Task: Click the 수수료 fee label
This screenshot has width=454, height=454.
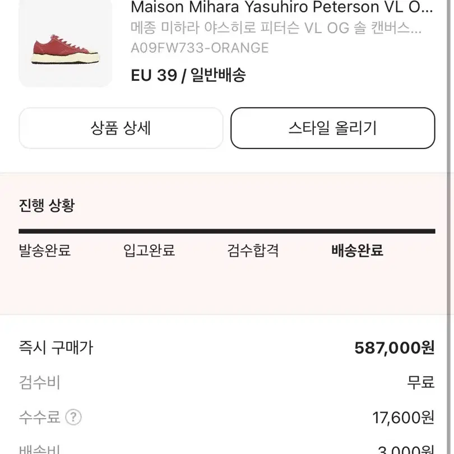Action: (x=39, y=417)
